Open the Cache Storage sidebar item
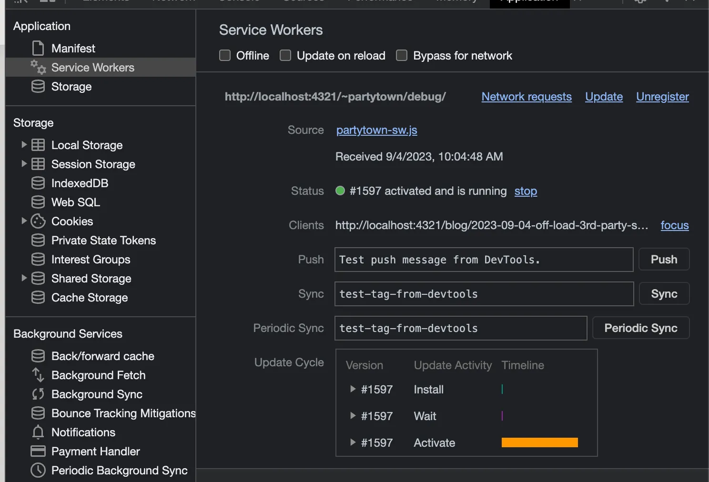 pos(90,298)
